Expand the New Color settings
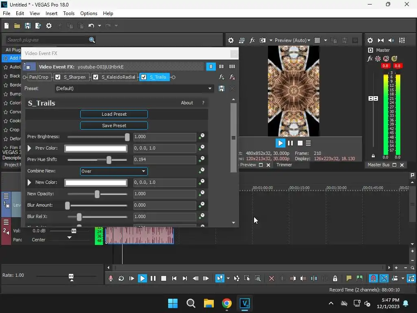The image size is (417, 313). [29, 182]
